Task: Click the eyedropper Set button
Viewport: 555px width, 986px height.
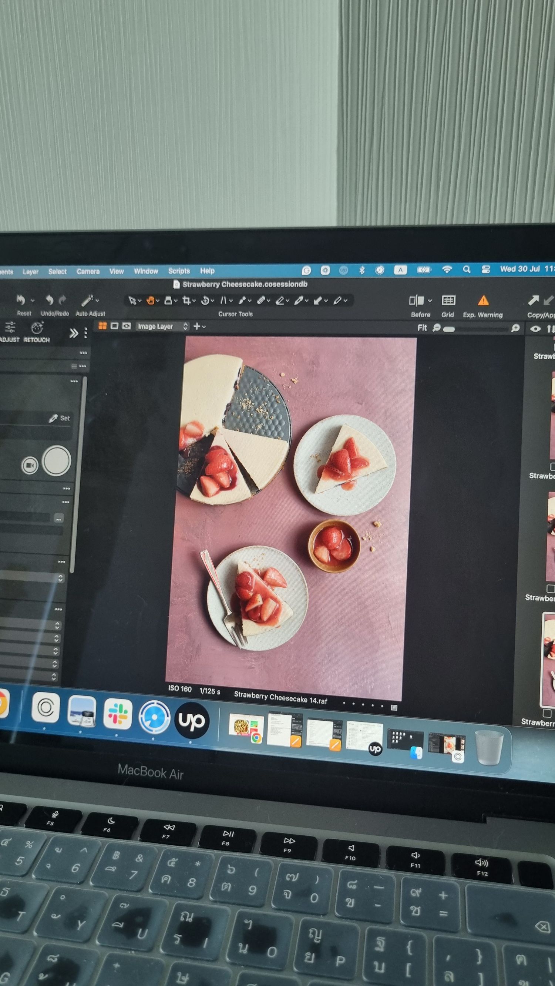Action: pyautogui.click(x=59, y=418)
